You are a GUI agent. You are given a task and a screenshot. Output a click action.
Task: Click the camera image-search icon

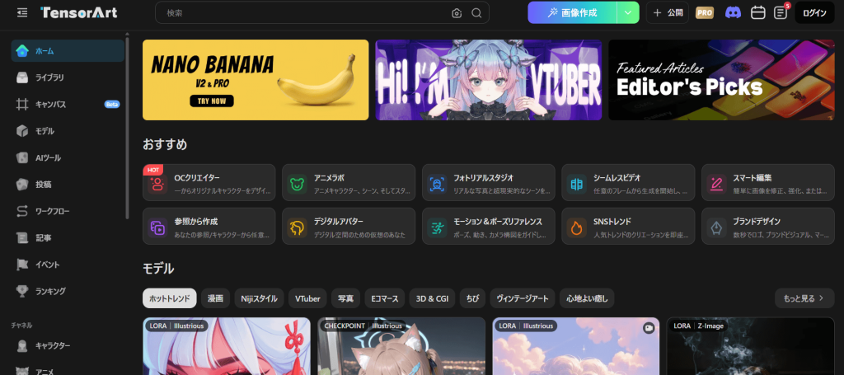tap(457, 13)
